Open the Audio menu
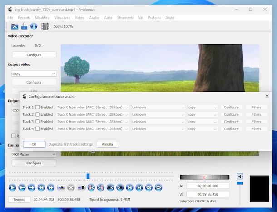 pos(94,18)
